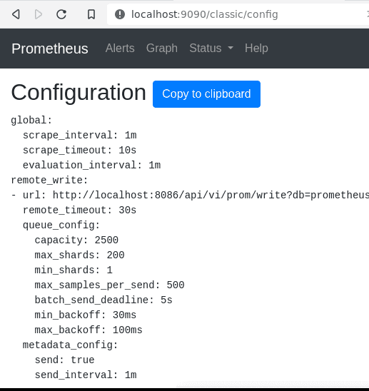This screenshot has width=369, height=391.
Task: Open site info via the exclamation icon
Action: 120,14
